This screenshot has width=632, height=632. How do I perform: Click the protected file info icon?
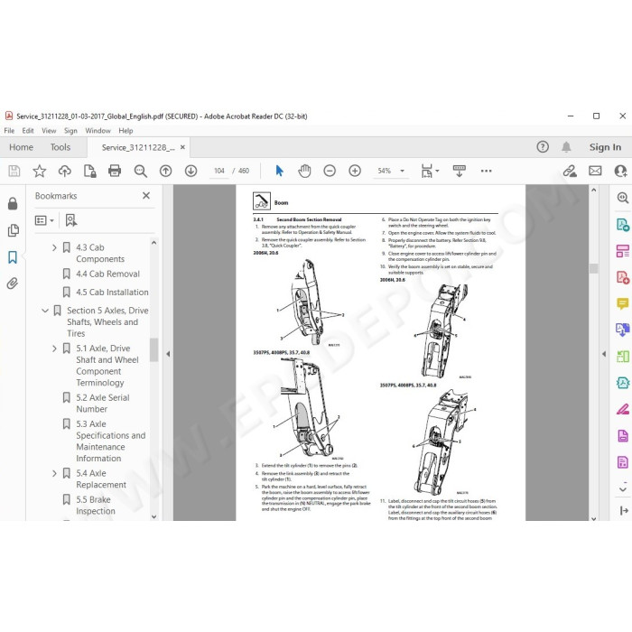point(89,171)
